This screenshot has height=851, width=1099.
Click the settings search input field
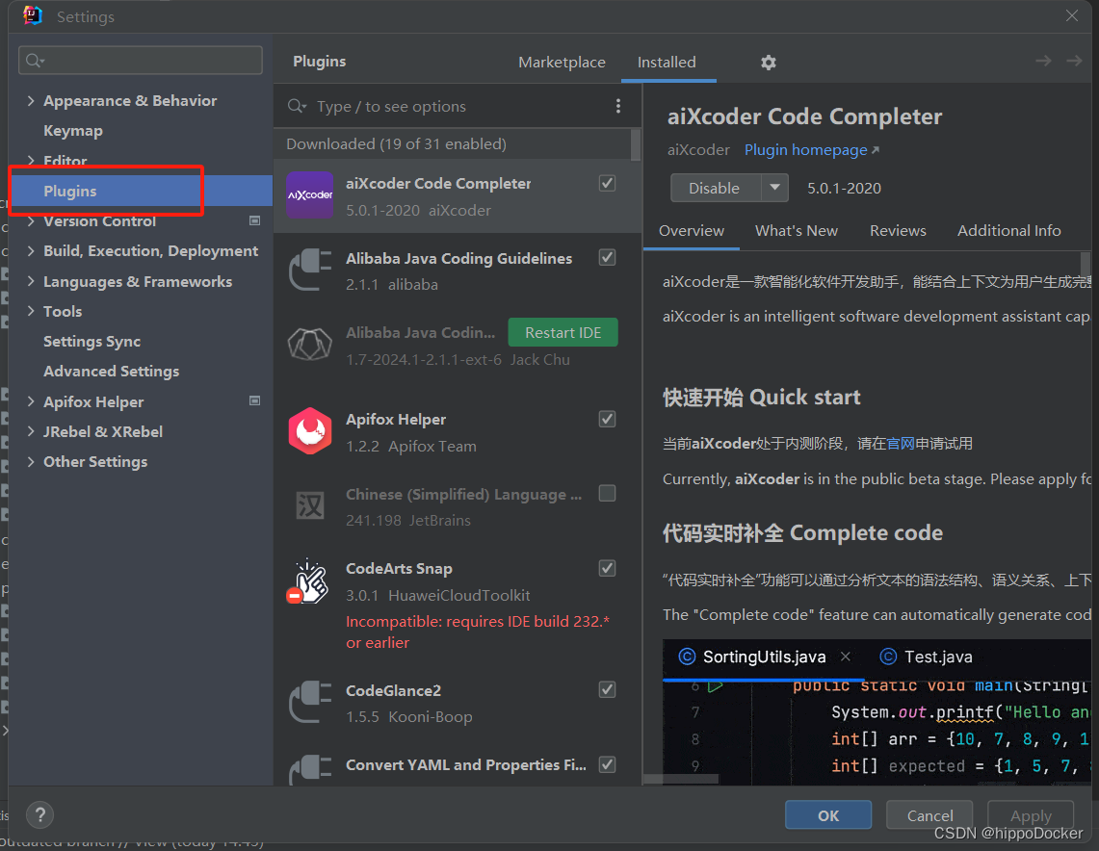coord(141,61)
